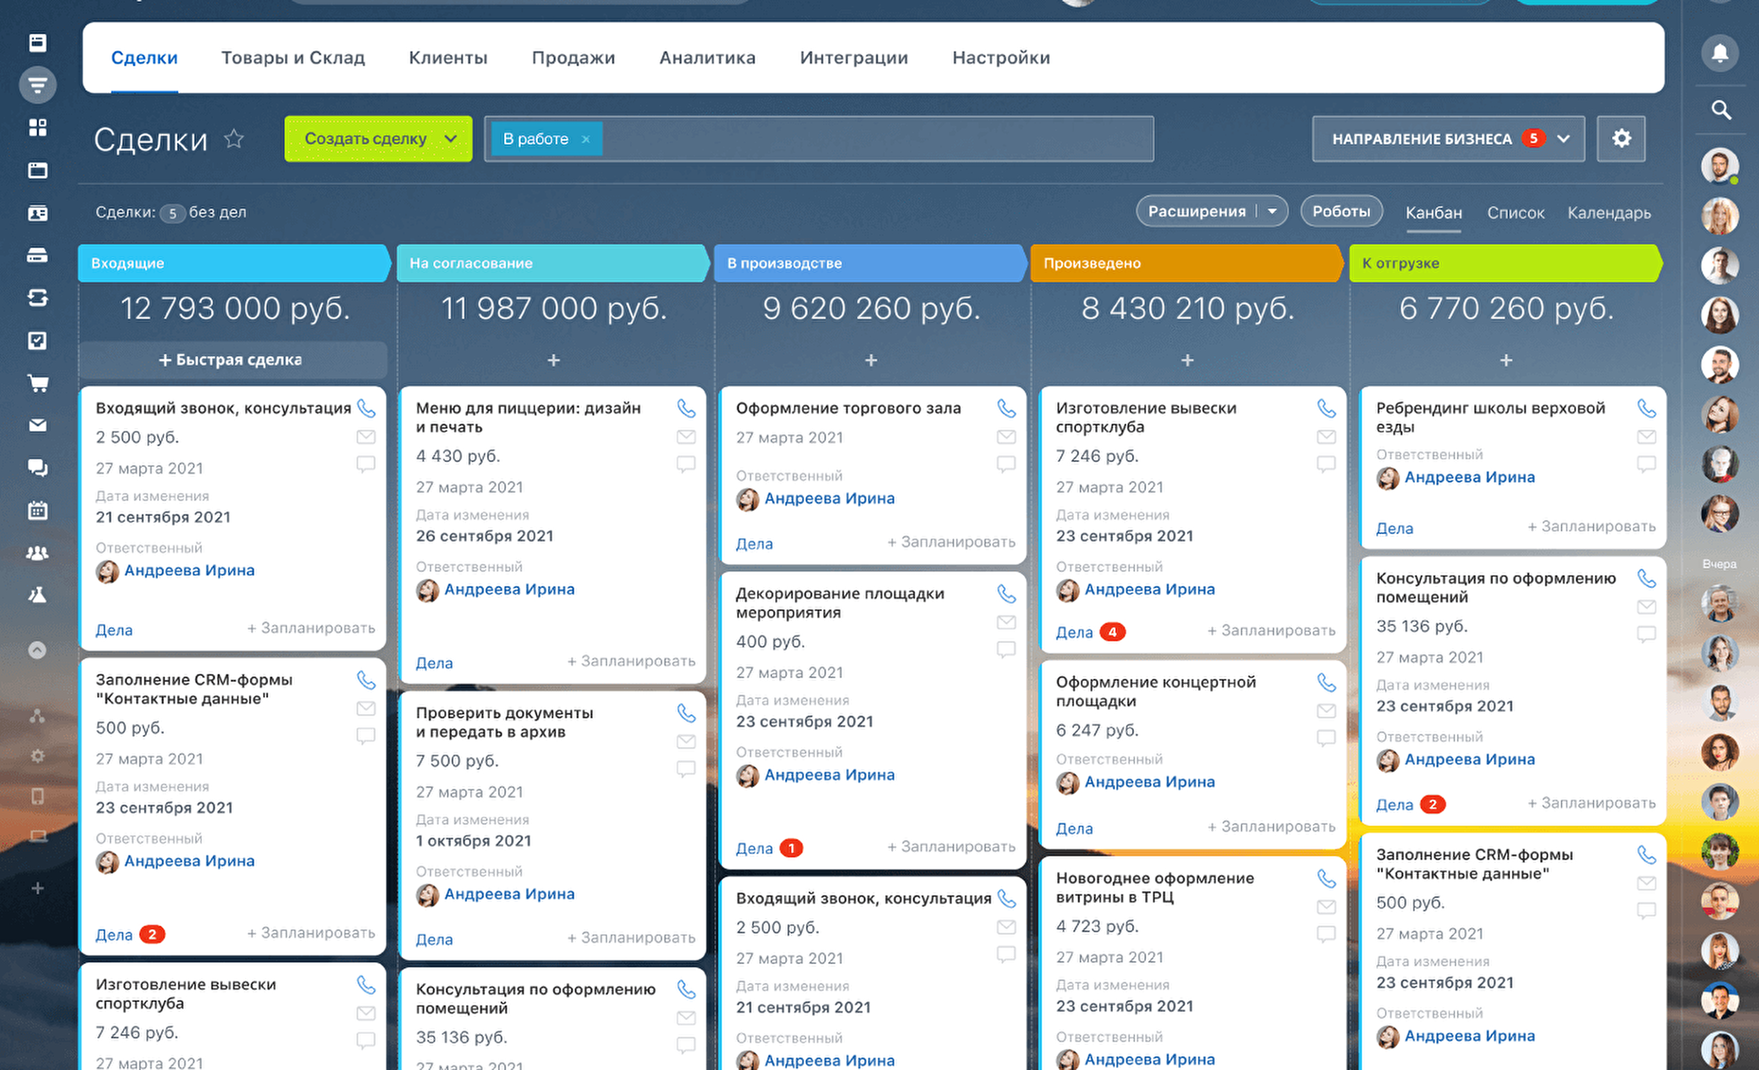Viewport: 1759px width, 1070px height.
Task: Open the Аналитика tab
Action: pos(707,58)
